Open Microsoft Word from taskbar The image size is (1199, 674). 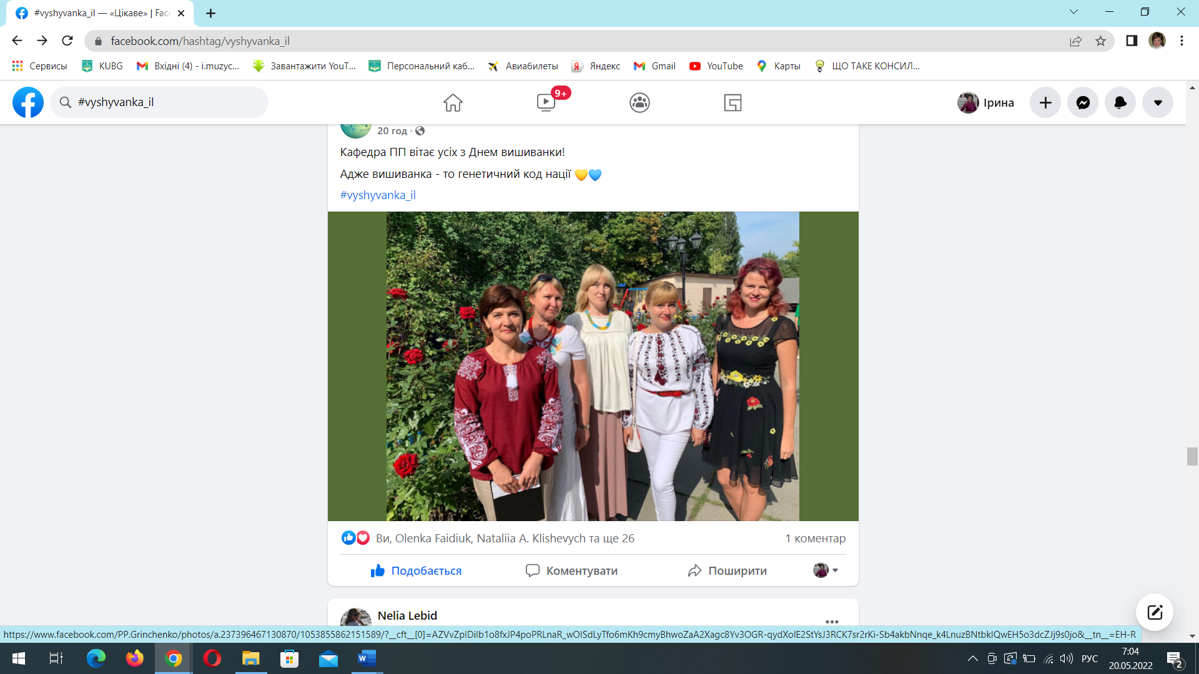coord(367,658)
